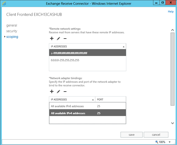Click the 100% zoom level text
177x145 pixels.
[x=162, y=142]
